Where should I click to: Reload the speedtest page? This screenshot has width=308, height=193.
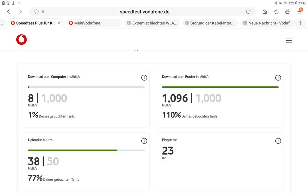click(248, 12)
